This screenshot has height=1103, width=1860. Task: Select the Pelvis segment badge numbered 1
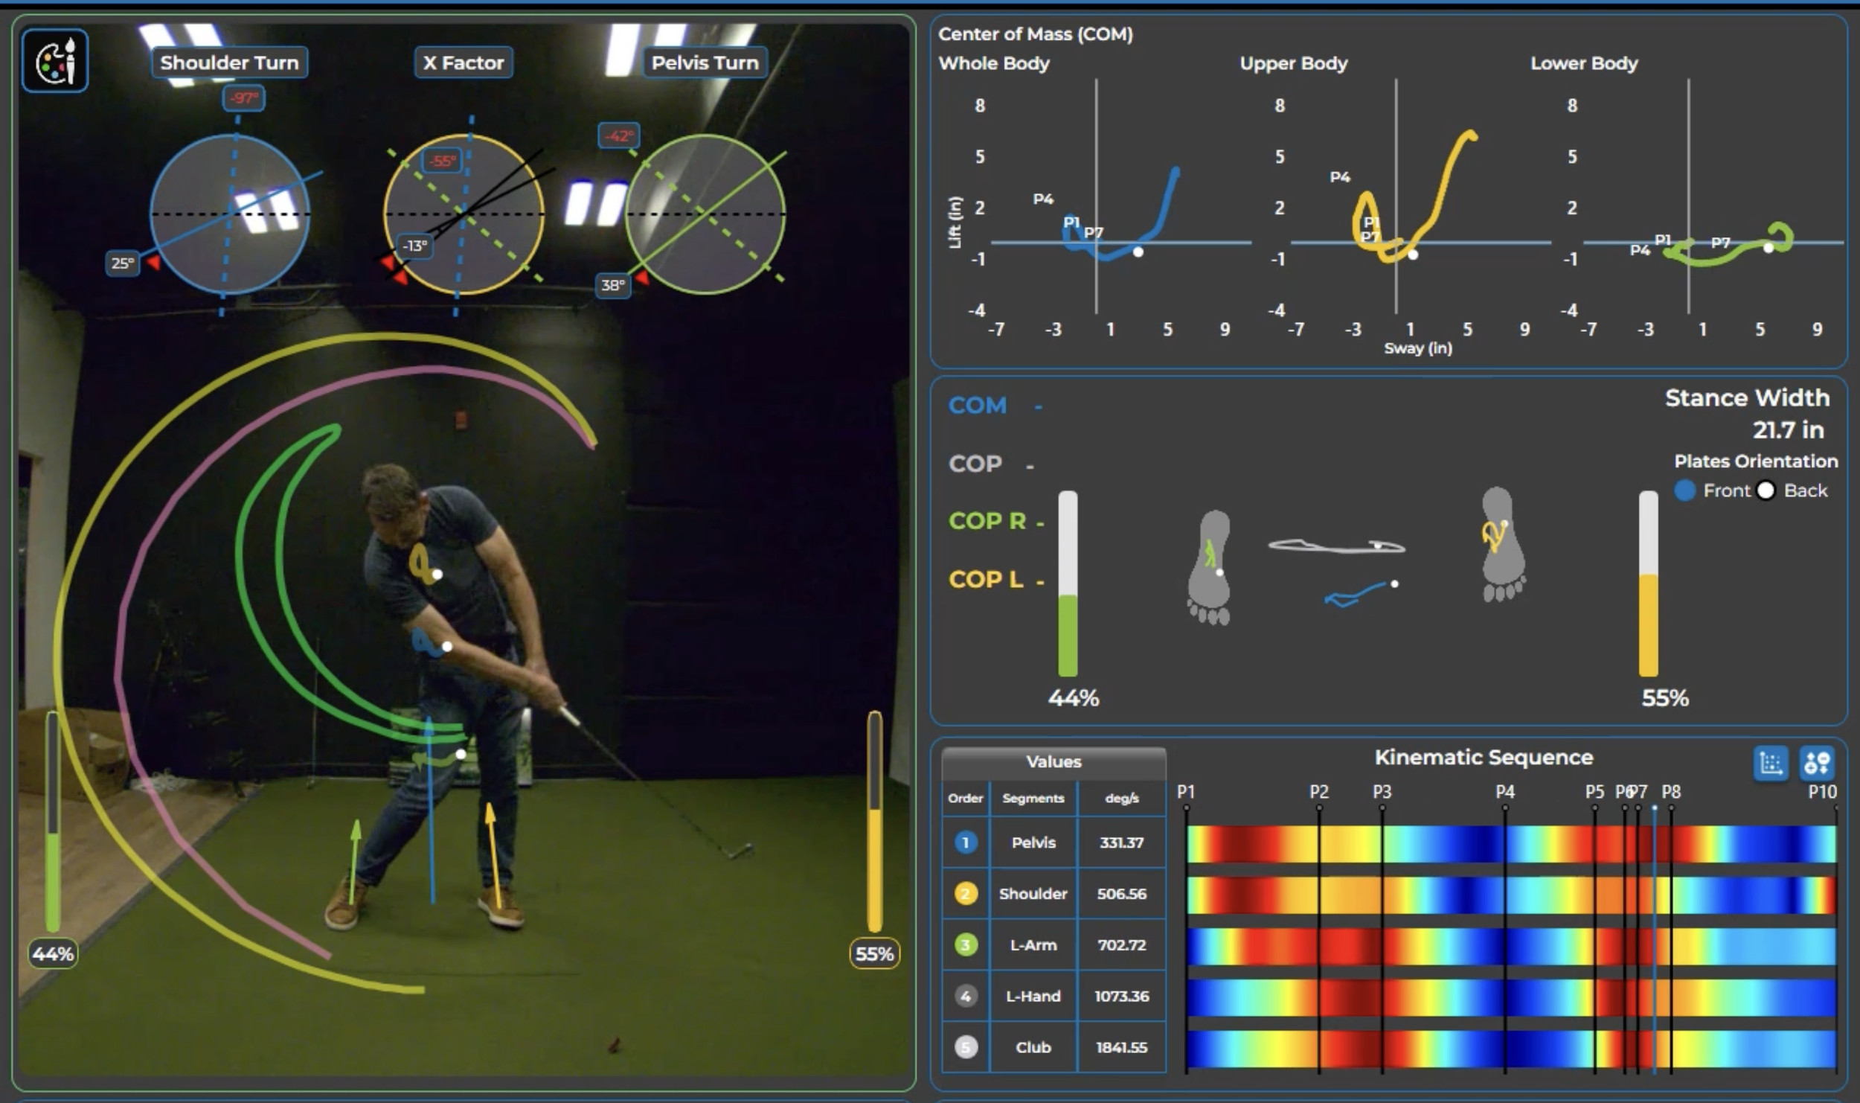[965, 843]
